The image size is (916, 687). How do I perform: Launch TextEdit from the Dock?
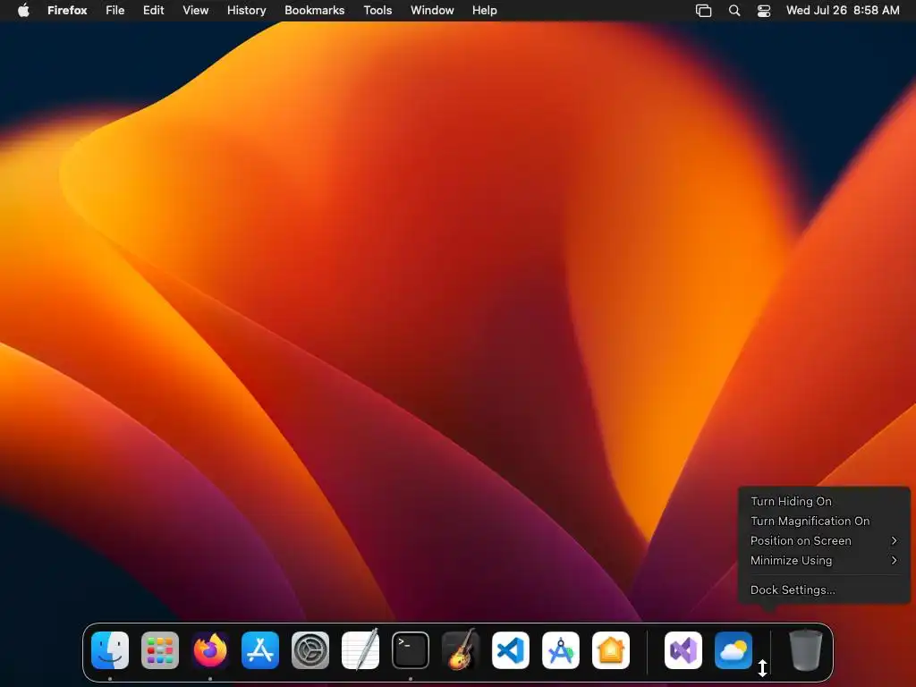360,649
